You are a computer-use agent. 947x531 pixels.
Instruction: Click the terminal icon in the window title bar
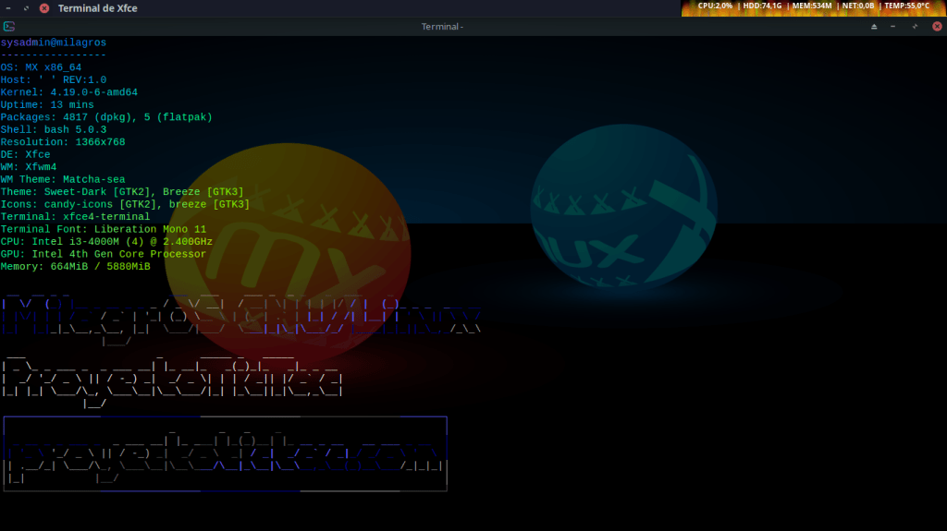[7, 27]
